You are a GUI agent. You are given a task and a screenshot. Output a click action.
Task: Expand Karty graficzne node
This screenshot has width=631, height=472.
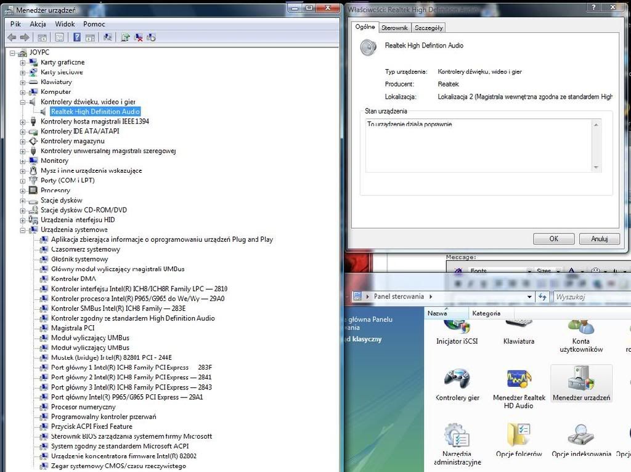(x=23, y=62)
